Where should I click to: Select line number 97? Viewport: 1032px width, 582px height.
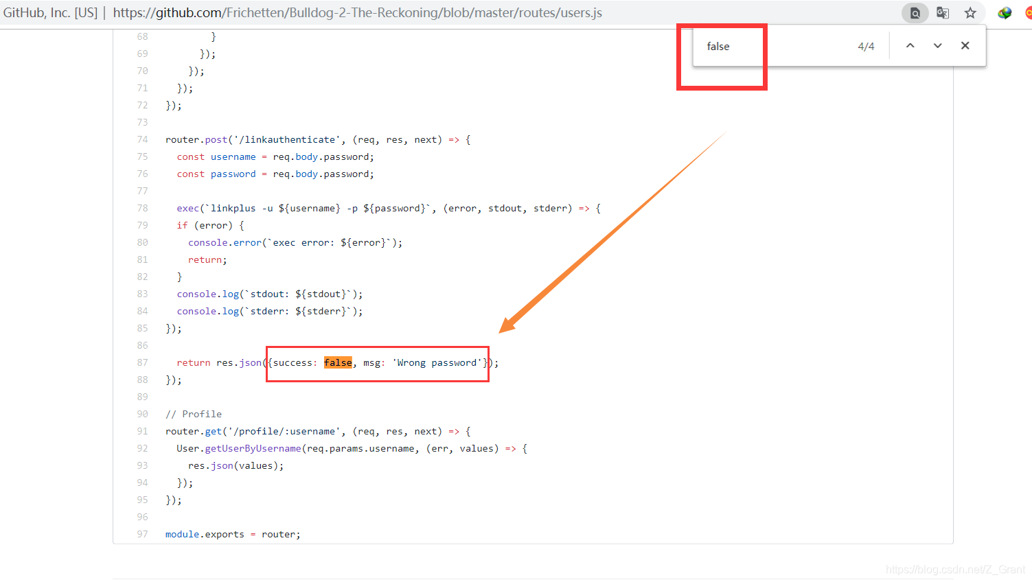pos(142,534)
